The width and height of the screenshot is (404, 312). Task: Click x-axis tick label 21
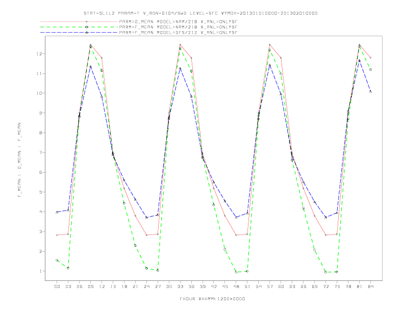pyautogui.click(x=135, y=287)
